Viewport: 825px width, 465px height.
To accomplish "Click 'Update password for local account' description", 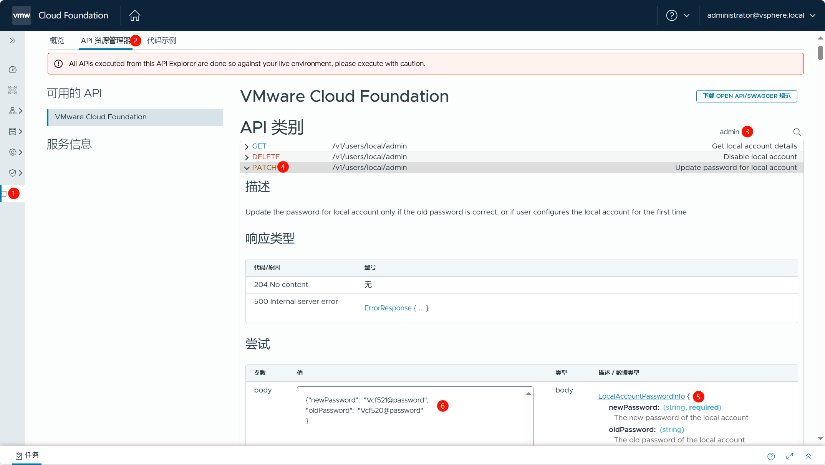I will pos(736,168).
